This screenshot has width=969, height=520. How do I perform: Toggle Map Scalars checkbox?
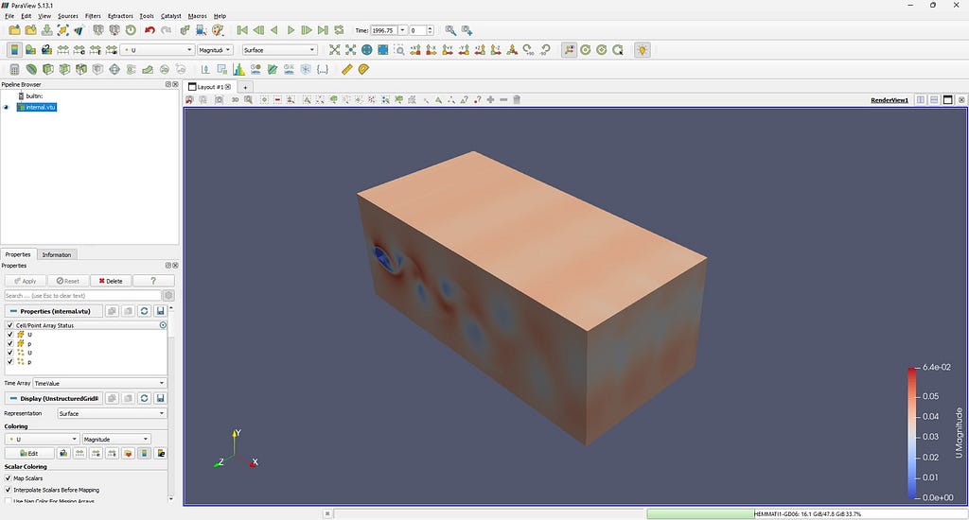pos(8,478)
